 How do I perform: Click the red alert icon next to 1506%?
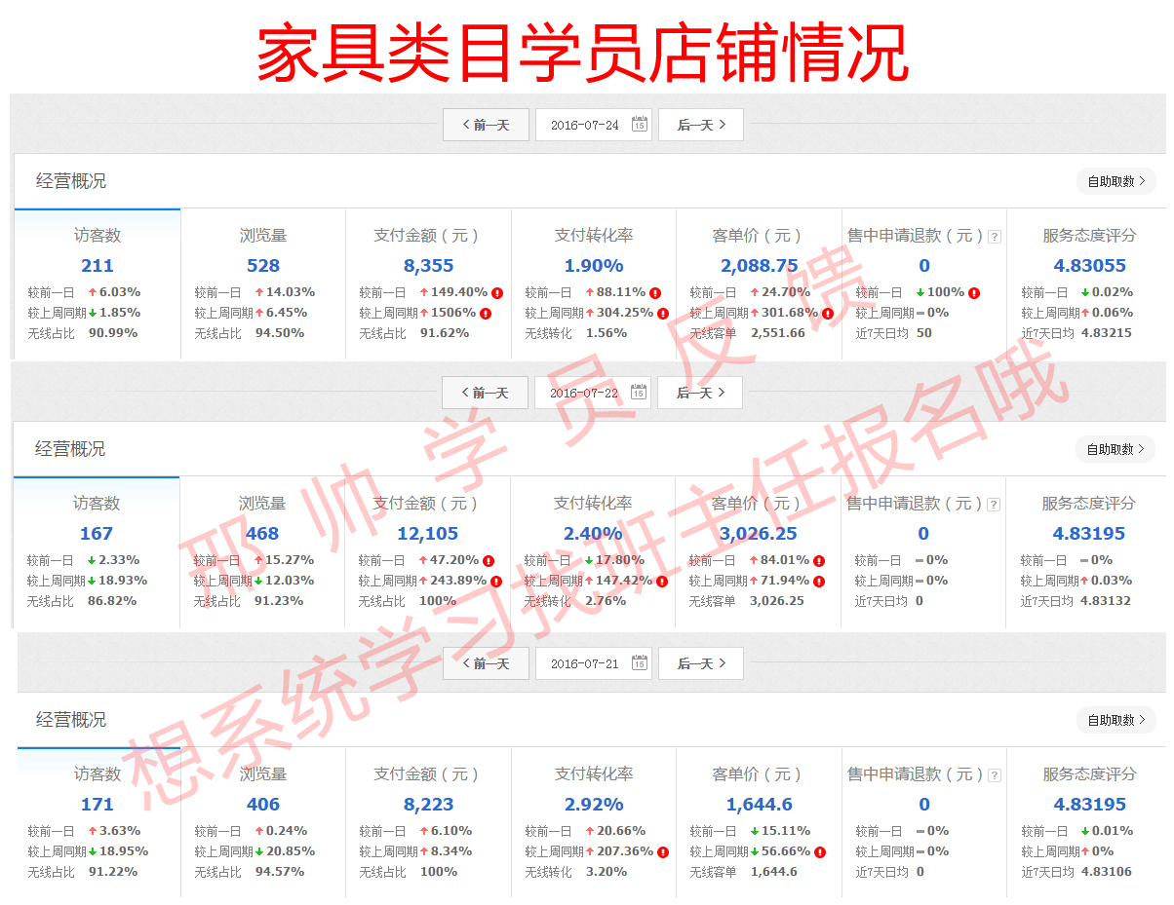click(x=486, y=313)
